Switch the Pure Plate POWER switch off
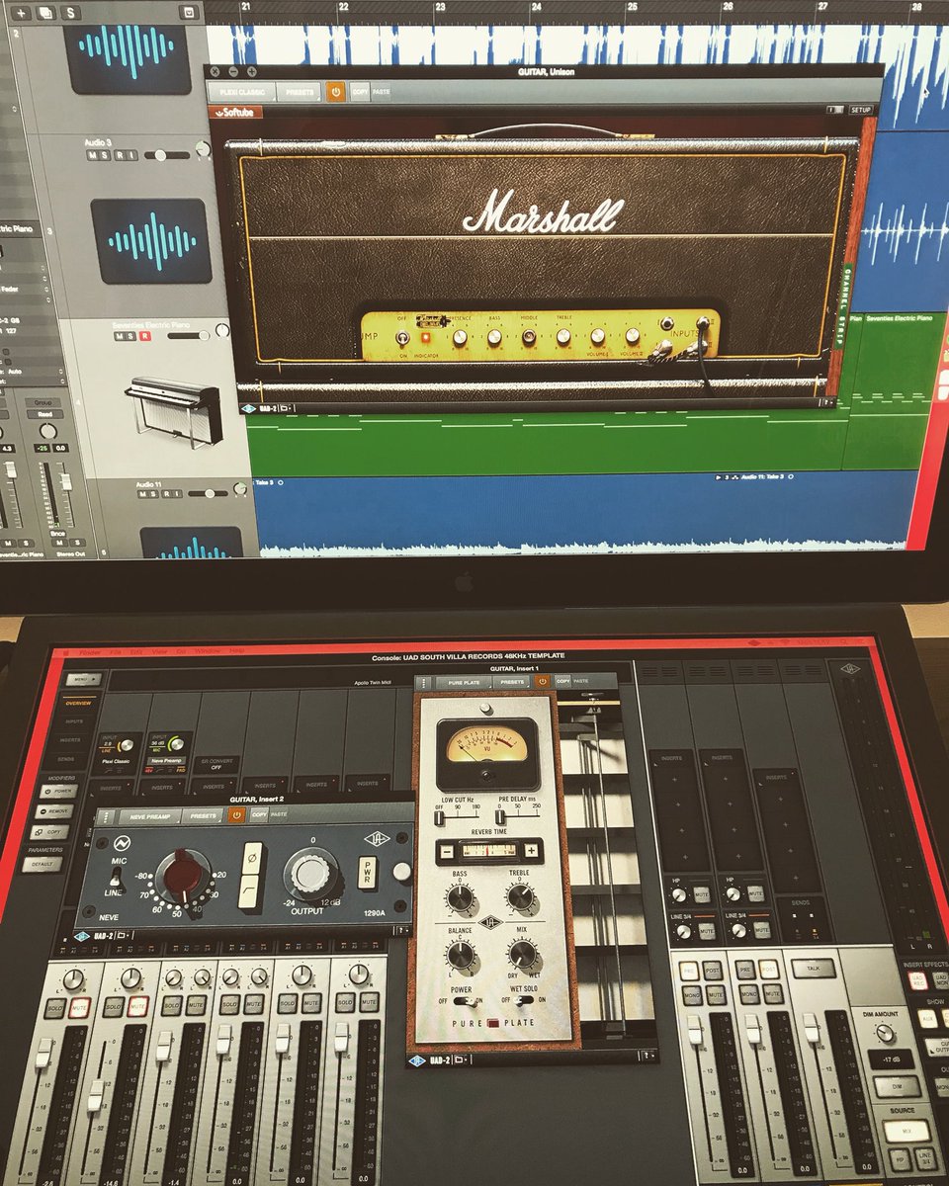 pyautogui.click(x=457, y=1000)
